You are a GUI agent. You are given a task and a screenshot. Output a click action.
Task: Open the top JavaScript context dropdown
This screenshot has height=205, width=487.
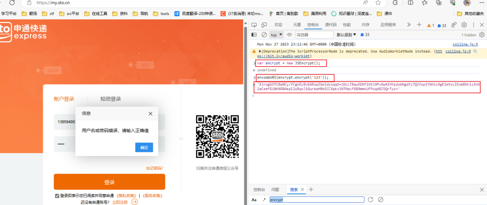(x=276, y=35)
